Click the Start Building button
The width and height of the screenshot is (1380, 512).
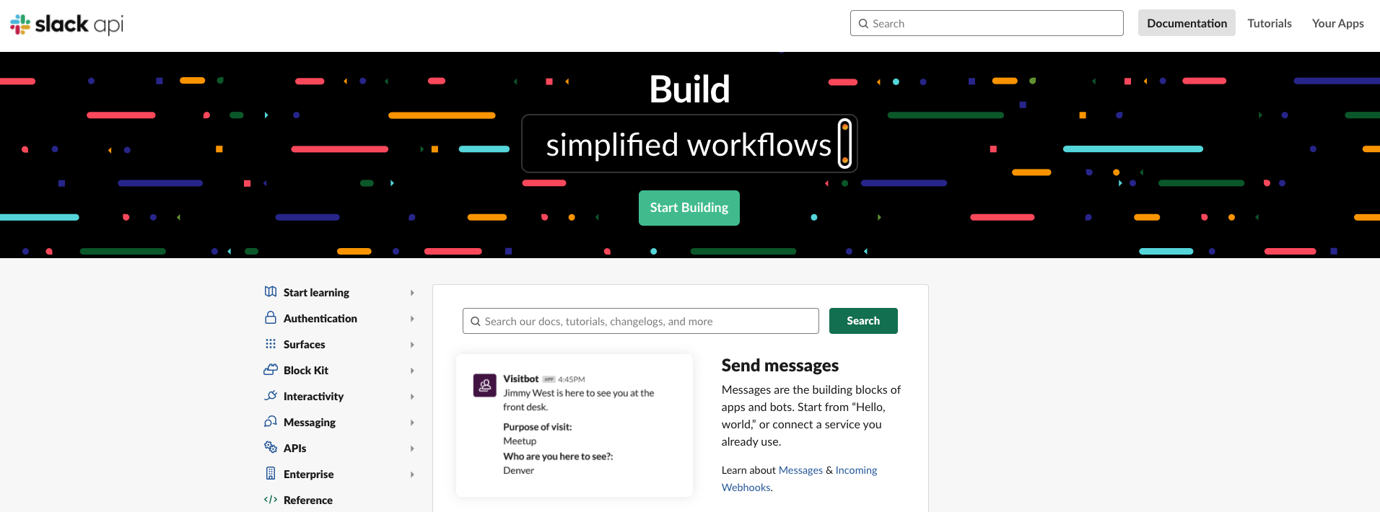[689, 208]
